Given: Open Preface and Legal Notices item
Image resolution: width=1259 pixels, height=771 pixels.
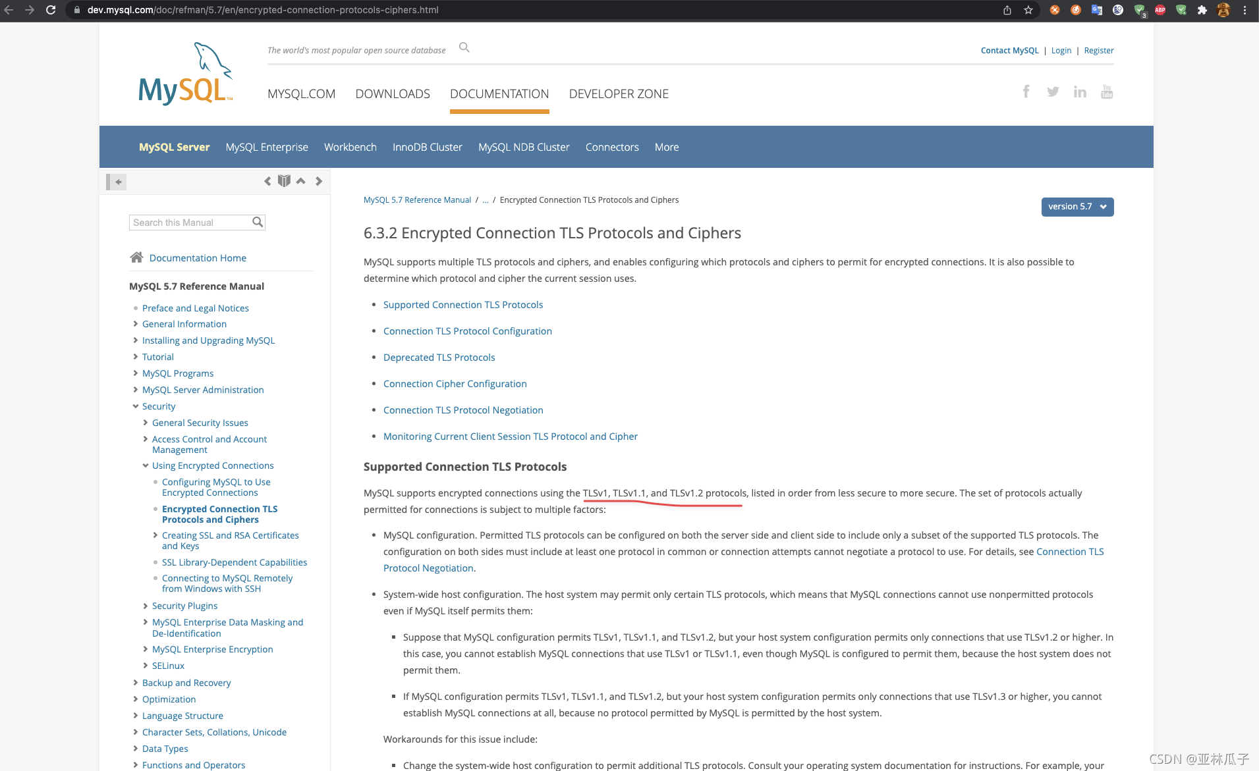Looking at the screenshot, I should [196, 308].
